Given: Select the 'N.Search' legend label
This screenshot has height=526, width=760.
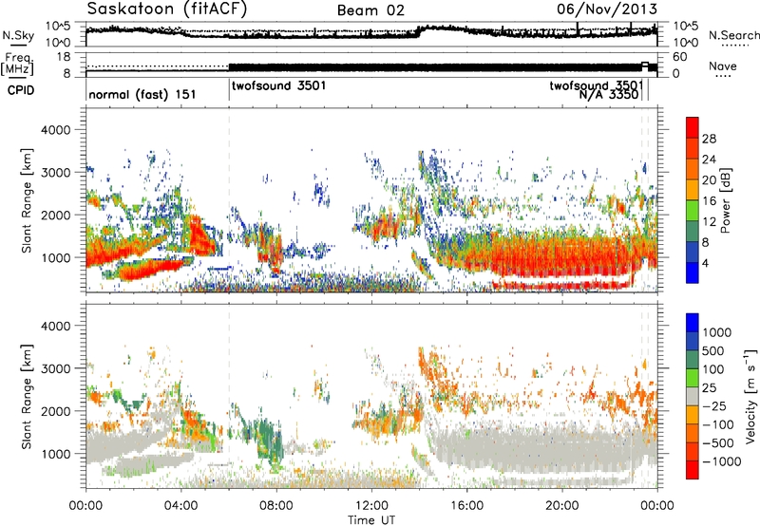Looking at the screenshot, I should 733,35.
